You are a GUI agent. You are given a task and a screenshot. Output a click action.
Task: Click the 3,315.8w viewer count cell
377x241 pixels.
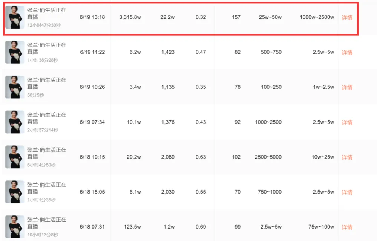coord(130,17)
